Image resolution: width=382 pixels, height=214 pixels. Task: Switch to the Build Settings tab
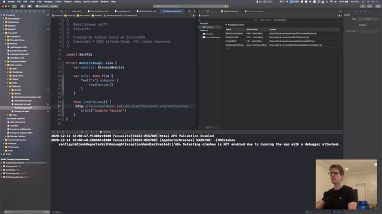265,20
